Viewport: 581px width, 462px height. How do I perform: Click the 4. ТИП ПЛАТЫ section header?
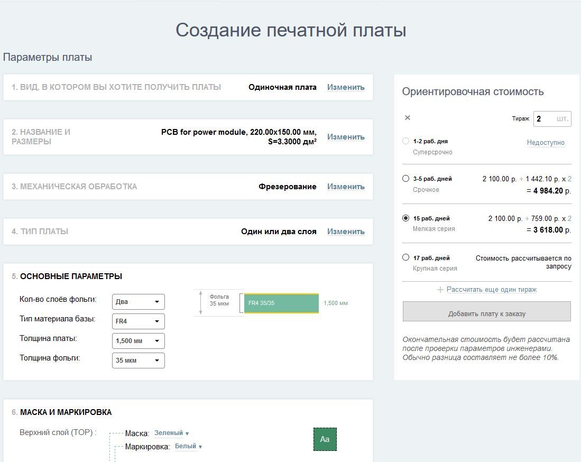point(40,231)
